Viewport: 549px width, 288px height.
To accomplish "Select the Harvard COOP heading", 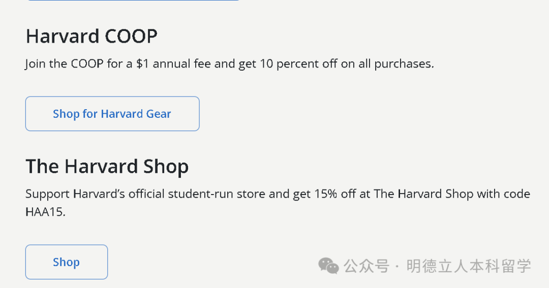I will click(91, 37).
